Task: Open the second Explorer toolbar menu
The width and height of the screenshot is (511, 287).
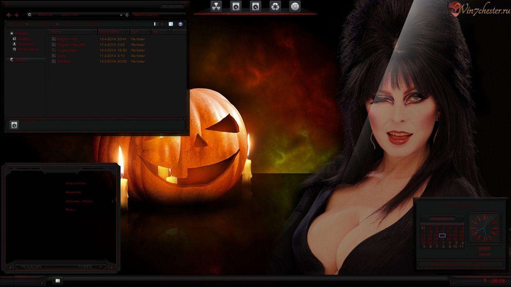Action: [47, 24]
